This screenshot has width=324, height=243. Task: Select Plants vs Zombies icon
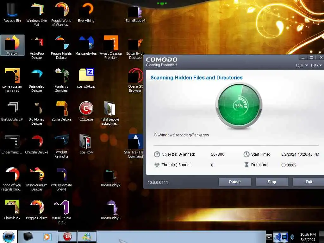pos(61,80)
